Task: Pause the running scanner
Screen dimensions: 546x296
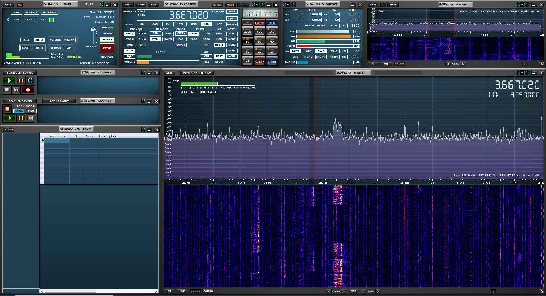Action: [21, 118]
